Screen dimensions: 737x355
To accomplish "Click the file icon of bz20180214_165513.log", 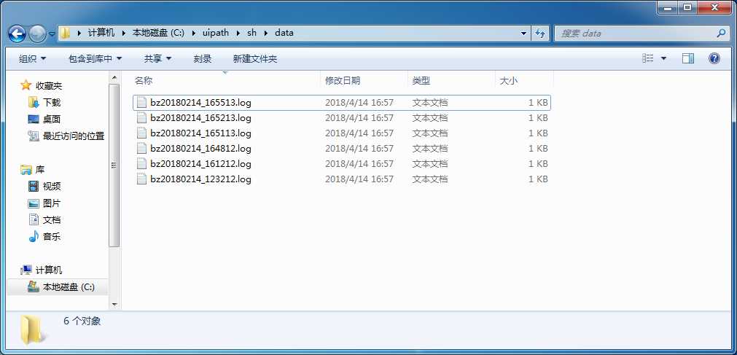I will coord(141,103).
